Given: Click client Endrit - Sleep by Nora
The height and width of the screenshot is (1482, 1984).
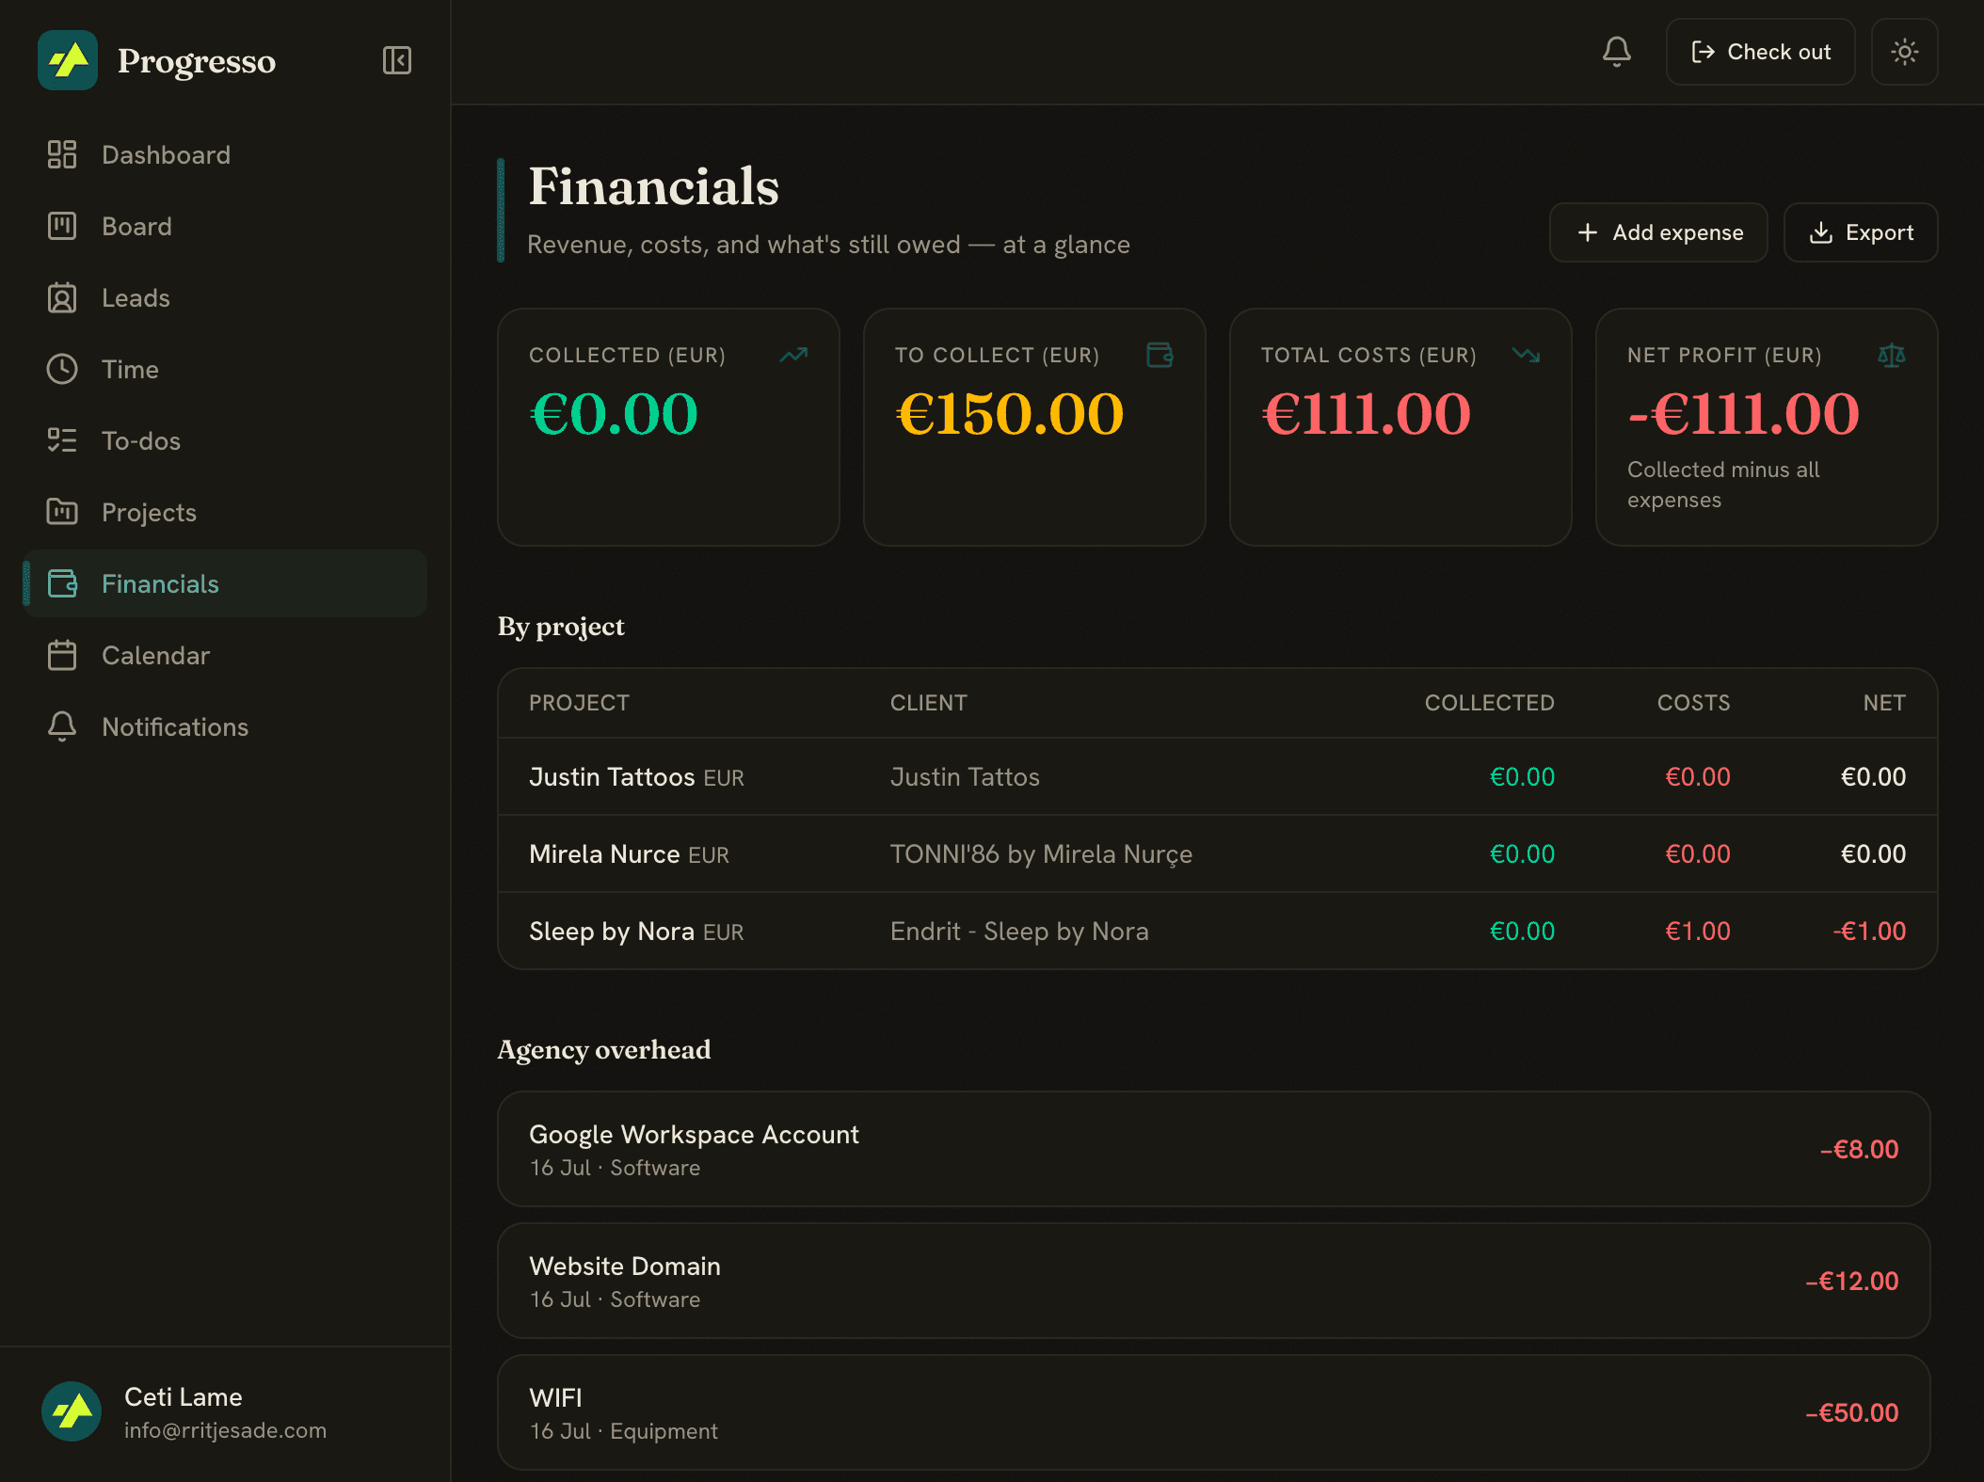Looking at the screenshot, I should point(1019,931).
